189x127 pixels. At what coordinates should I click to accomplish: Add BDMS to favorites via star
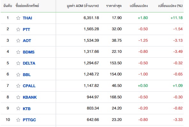tap(18, 52)
